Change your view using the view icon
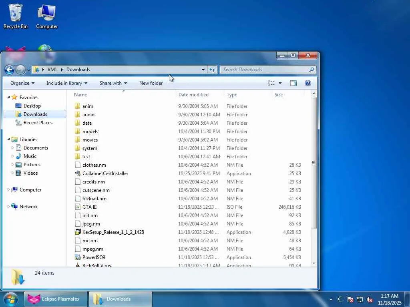Screen dimensions: 410x307 (x=271, y=83)
